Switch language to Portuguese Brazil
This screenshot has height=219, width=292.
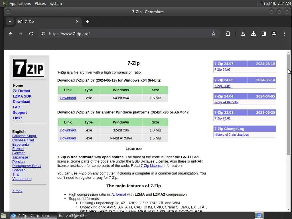(x=27, y=166)
